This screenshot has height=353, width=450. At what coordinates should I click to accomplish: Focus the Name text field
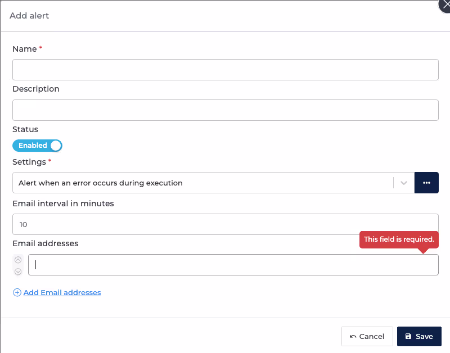(226, 70)
